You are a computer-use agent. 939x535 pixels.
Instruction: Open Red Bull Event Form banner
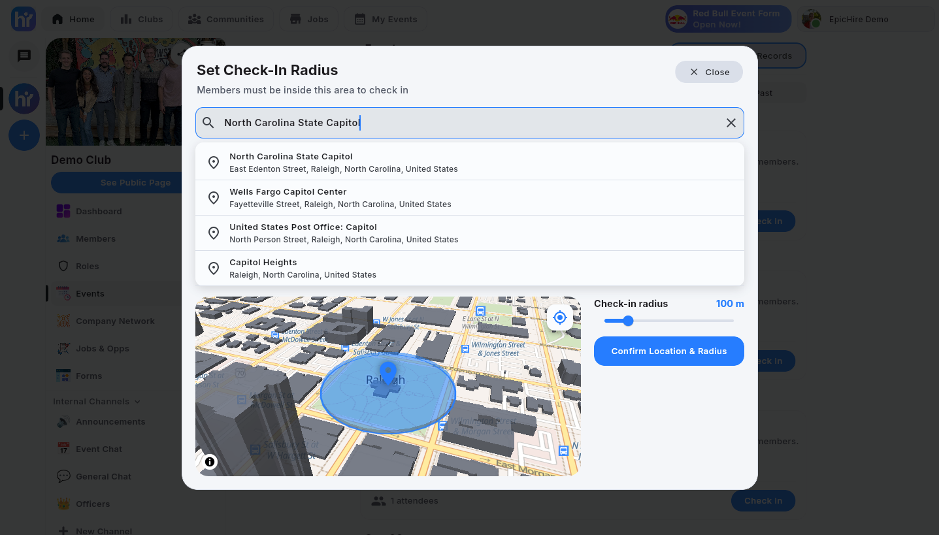click(729, 19)
